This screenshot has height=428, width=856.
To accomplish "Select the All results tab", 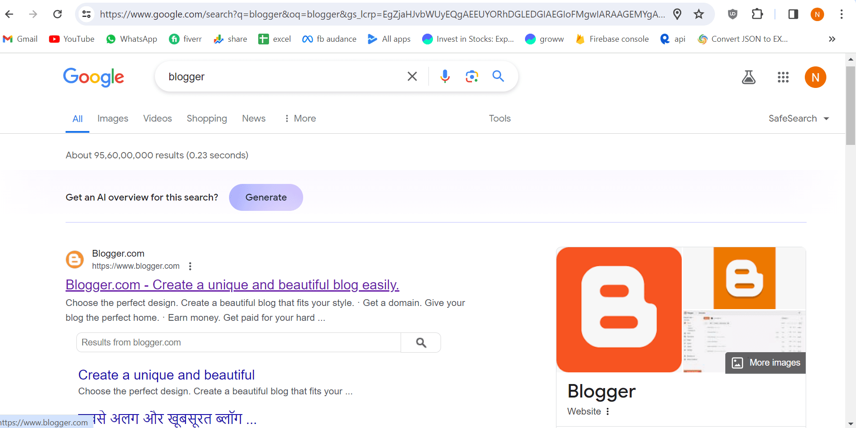I will point(77,119).
